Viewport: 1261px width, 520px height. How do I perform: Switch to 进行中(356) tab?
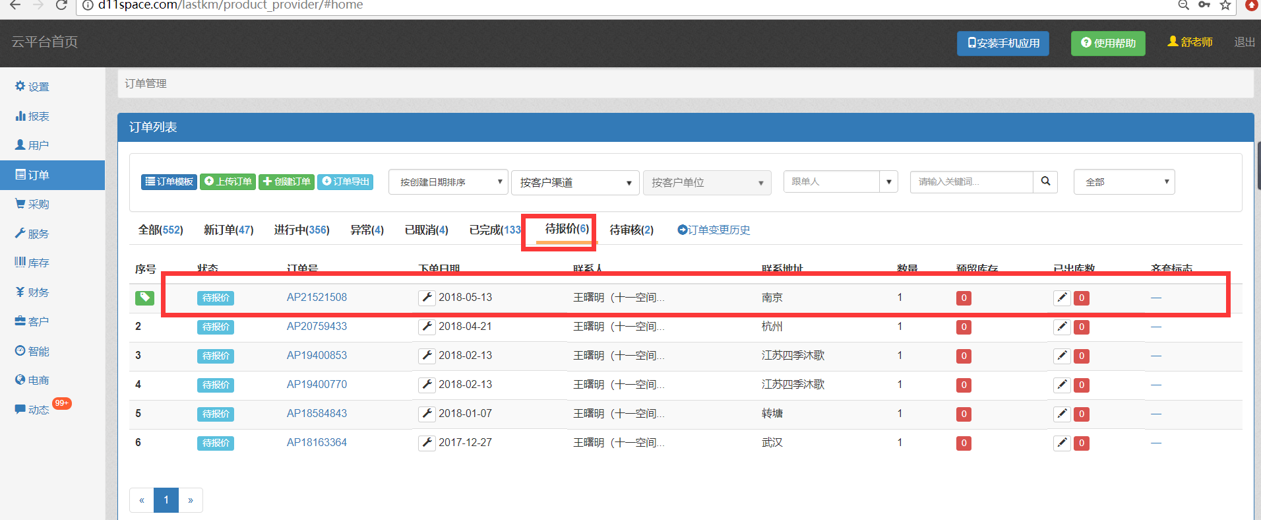click(301, 230)
